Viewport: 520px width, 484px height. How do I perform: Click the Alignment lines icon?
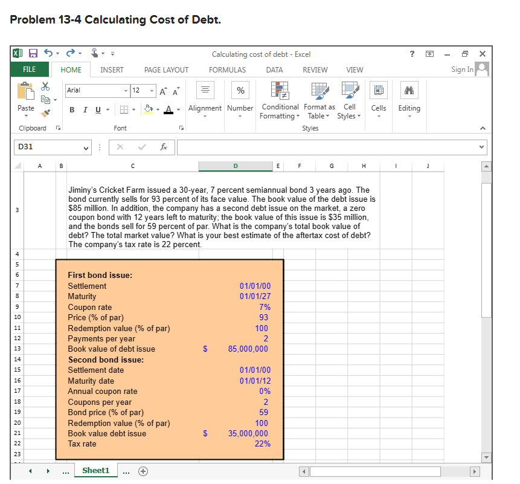[x=205, y=90]
